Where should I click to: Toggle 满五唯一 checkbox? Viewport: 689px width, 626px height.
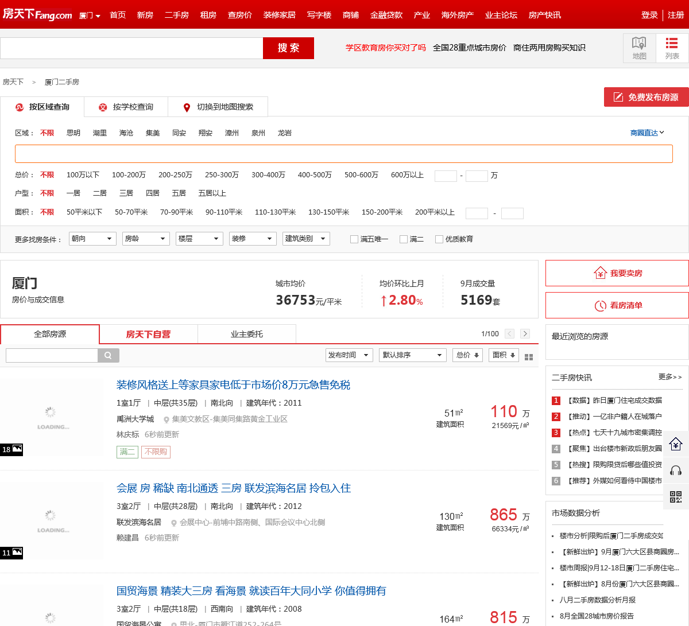(x=354, y=239)
